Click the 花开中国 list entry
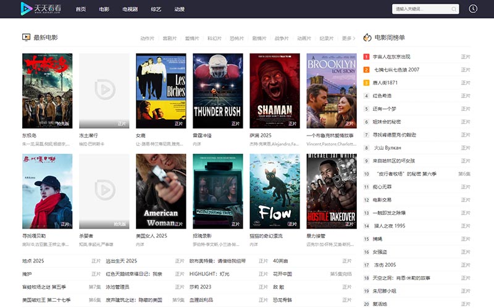Viewport: 494px width, 308px height. [282, 274]
